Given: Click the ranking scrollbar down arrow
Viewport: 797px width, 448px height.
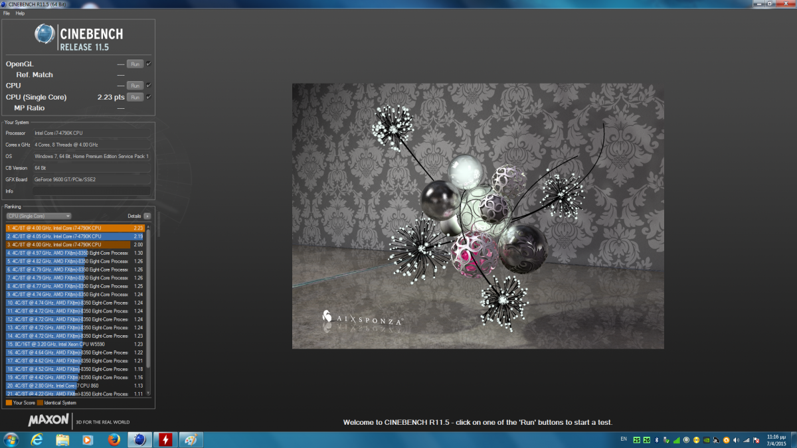Looking at the screenshot, I should (149, 394).
